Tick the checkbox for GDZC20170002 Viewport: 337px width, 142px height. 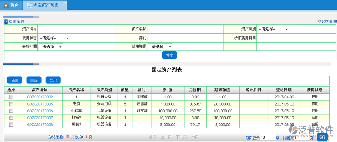(x=11, y=97)
